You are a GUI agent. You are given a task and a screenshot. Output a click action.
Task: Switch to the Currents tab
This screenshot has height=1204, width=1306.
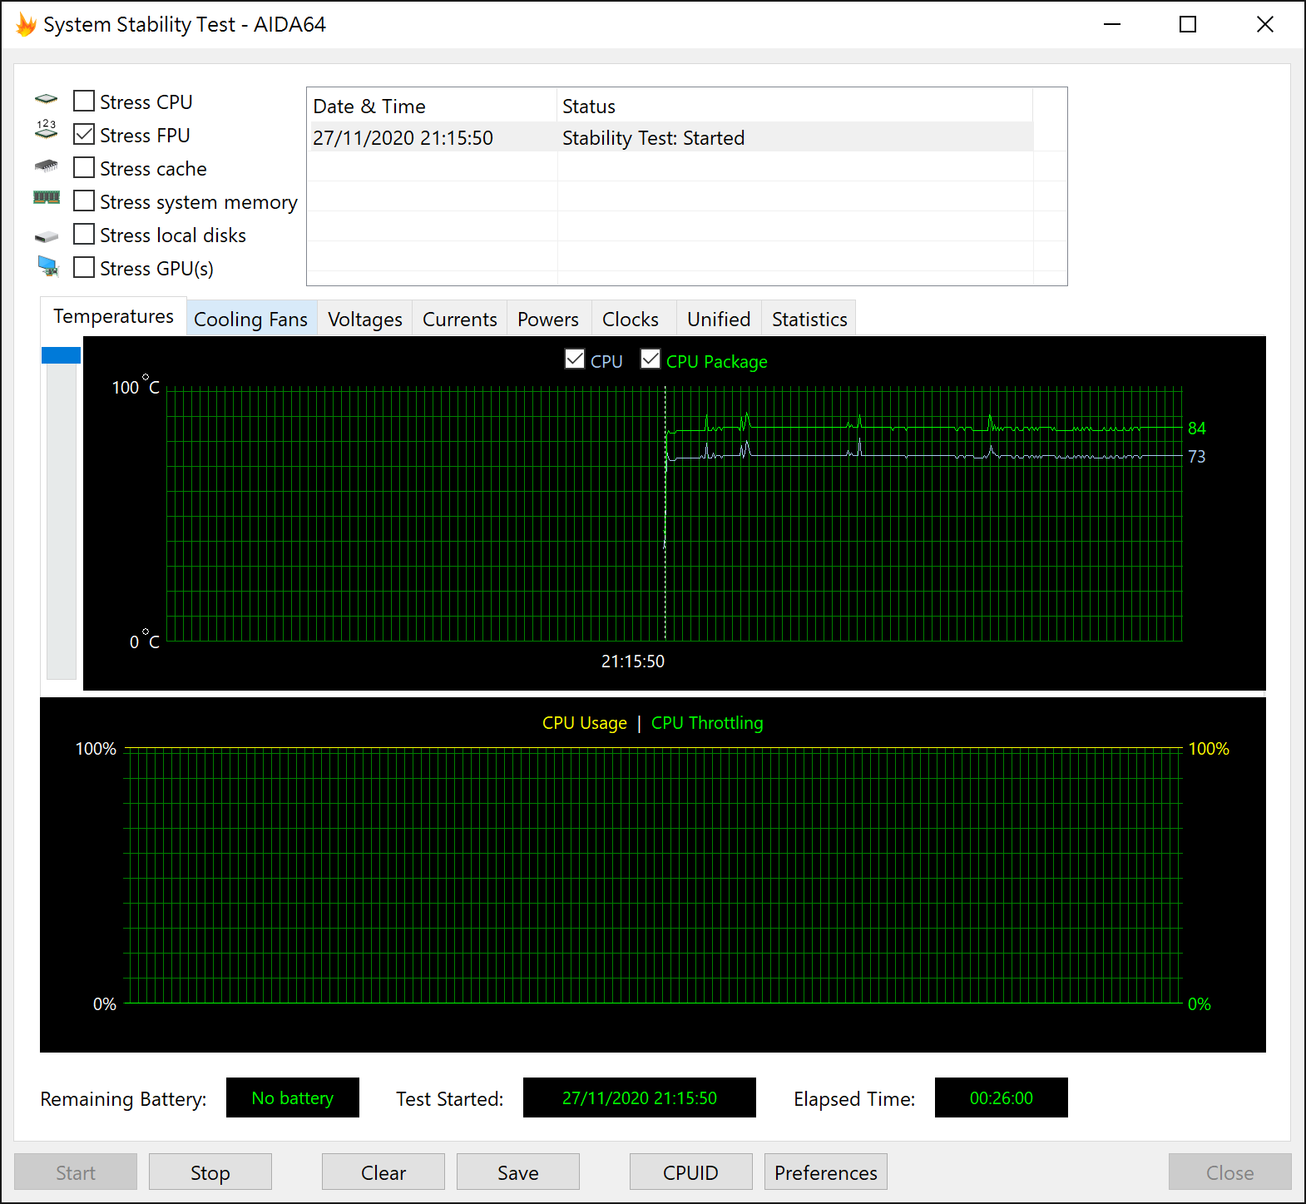460,319
